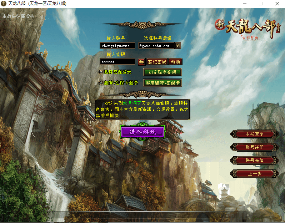
Task: Select 翻牌\密保卡登录 radio option
Action: (101, 83)
